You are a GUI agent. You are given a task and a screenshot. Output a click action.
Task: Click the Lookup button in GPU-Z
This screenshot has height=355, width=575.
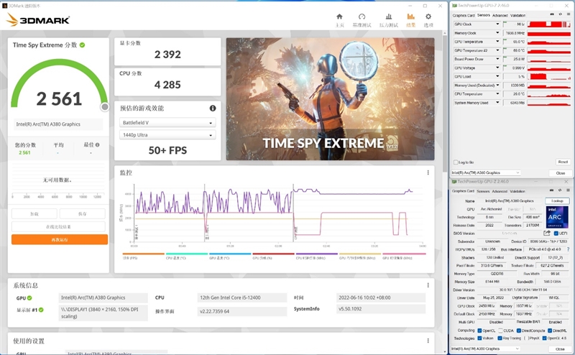coord(556,200)
